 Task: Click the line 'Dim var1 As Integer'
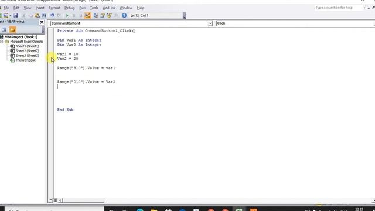coord(79,40)
